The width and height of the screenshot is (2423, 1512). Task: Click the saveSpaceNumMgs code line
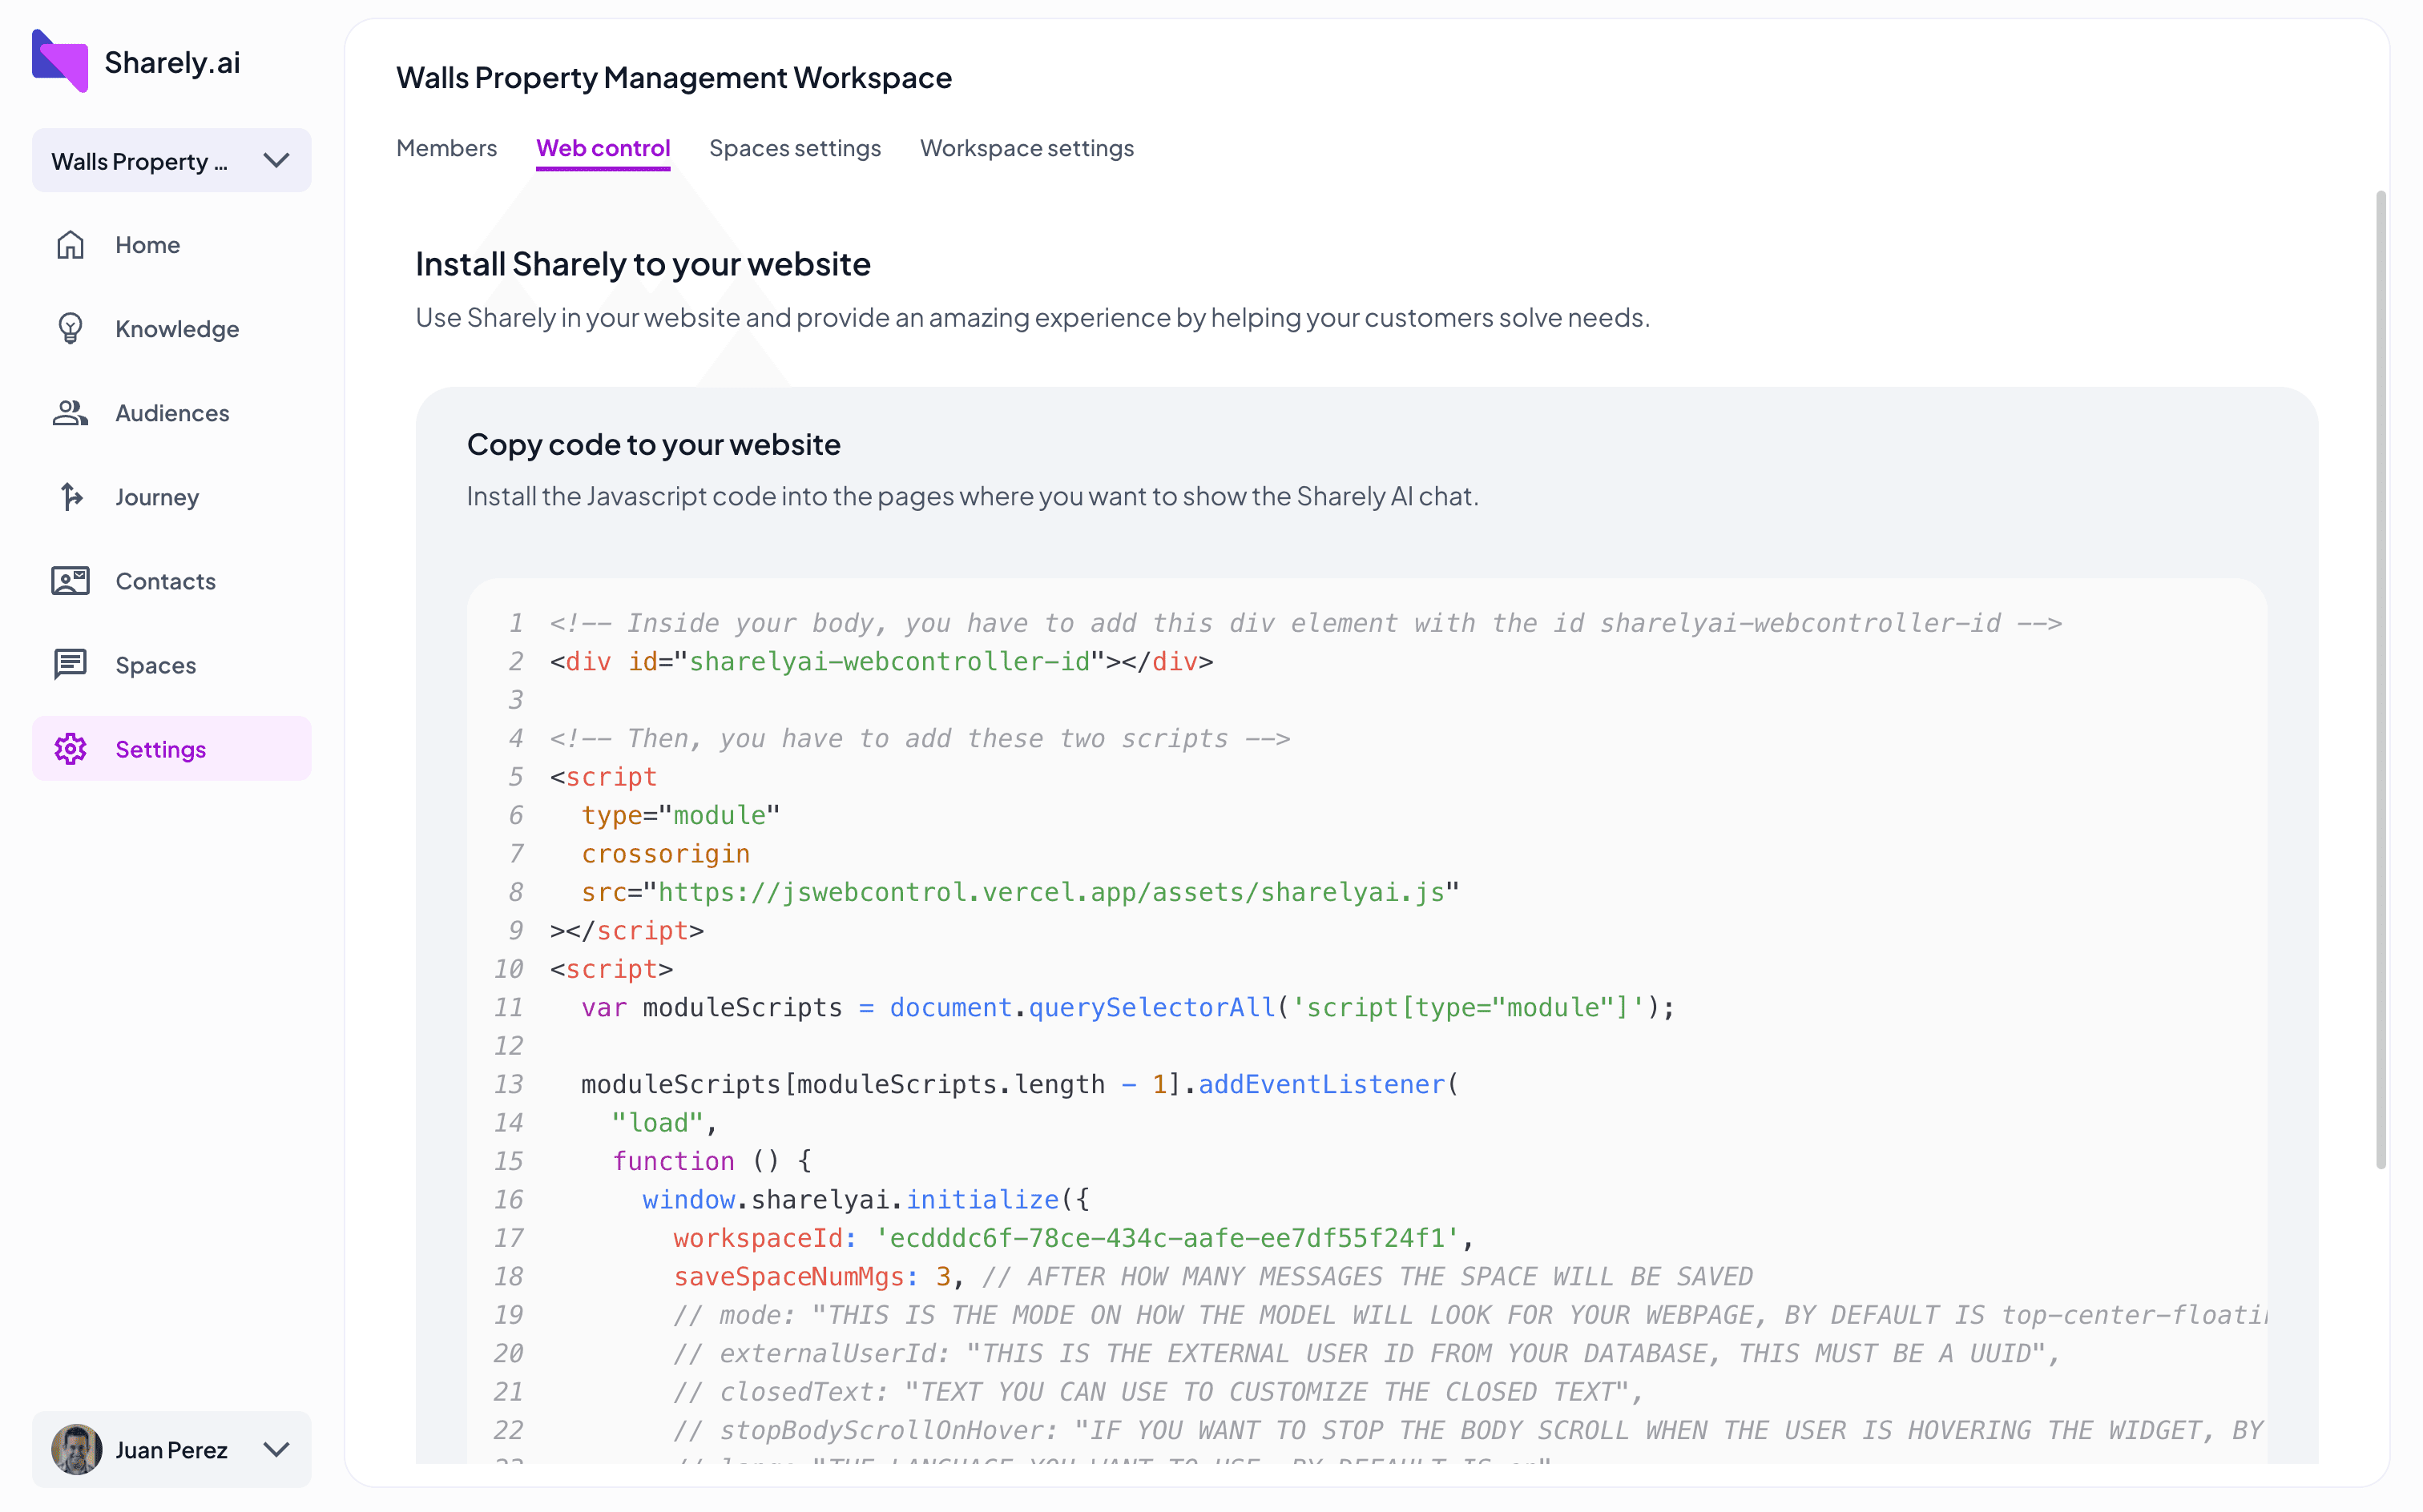coord(1212,1276)
